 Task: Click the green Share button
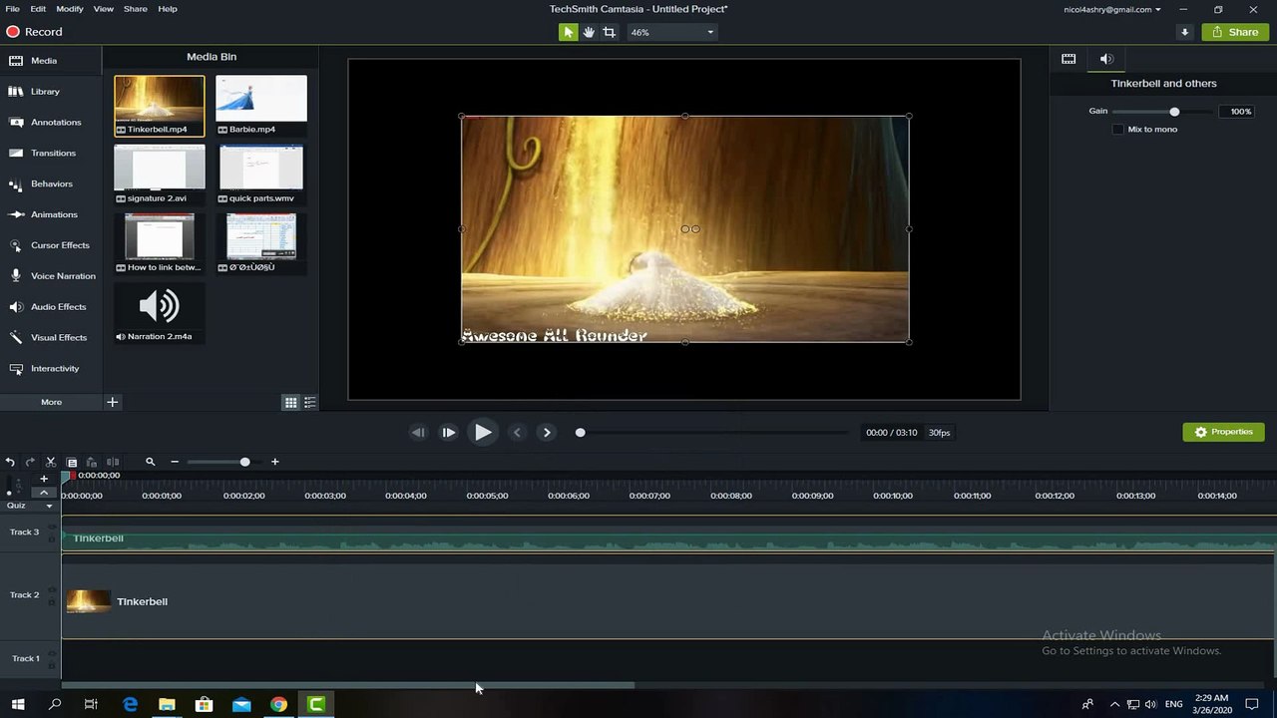click(1235, 32)
